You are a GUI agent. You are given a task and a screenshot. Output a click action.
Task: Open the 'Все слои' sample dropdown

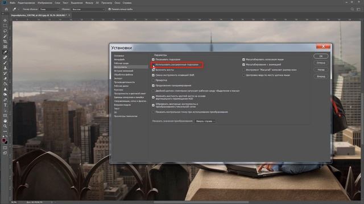click(x=88, y=9)
